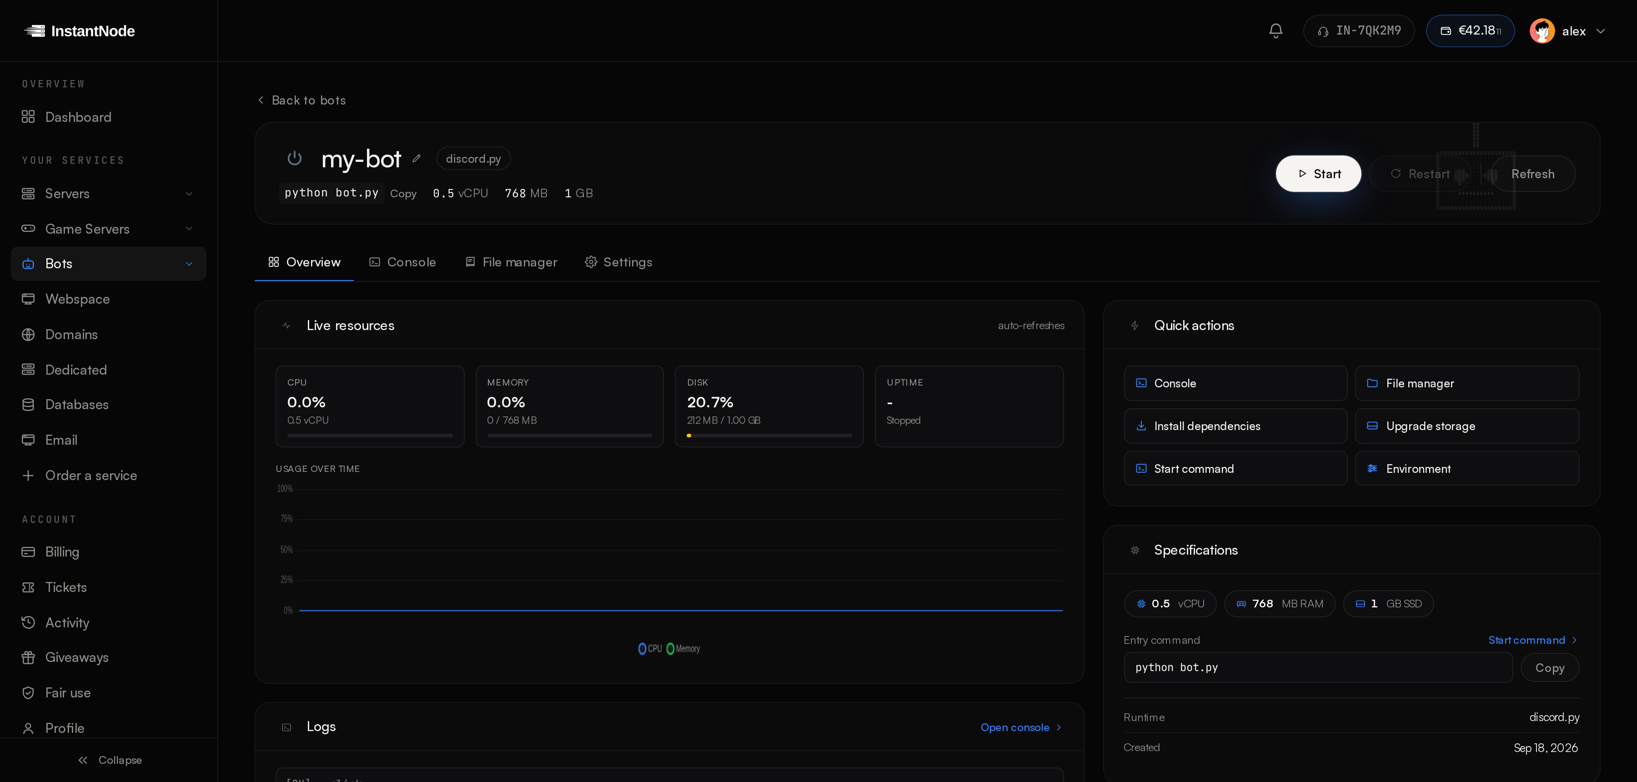The width and height of the screenshot is (1637, 782).
Task: Click the Dedicated server icon
Action: click(x=28, y=370)
